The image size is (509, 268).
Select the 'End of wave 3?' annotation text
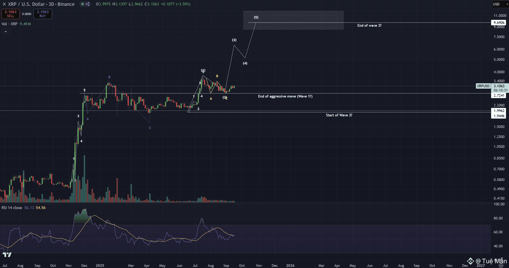click(x=369, y=25)
